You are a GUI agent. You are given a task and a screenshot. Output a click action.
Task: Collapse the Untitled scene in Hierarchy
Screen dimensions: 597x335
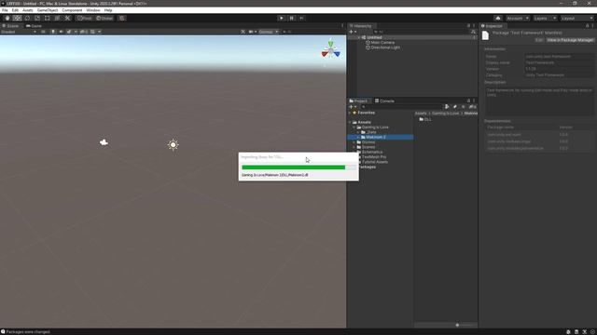click(x=359, y=37)
